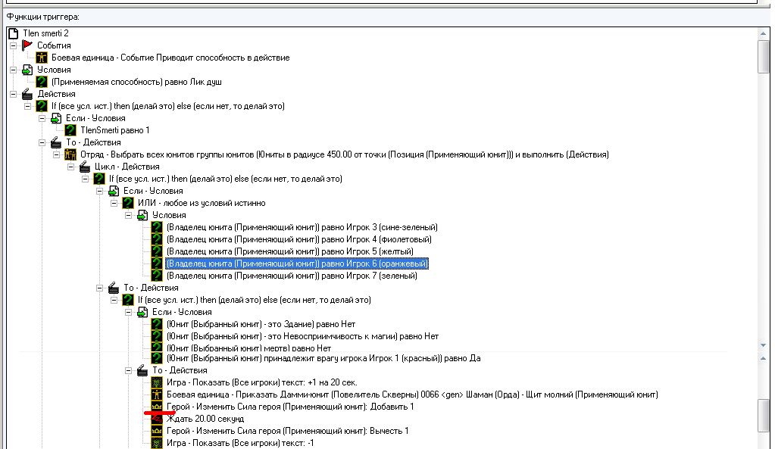The height and width of the screenshot is (449, 775).
Task: Select 'Юнит (Выбранный юнит) - это Здание) равно Нет'
Action: click(x=261, y=324)
